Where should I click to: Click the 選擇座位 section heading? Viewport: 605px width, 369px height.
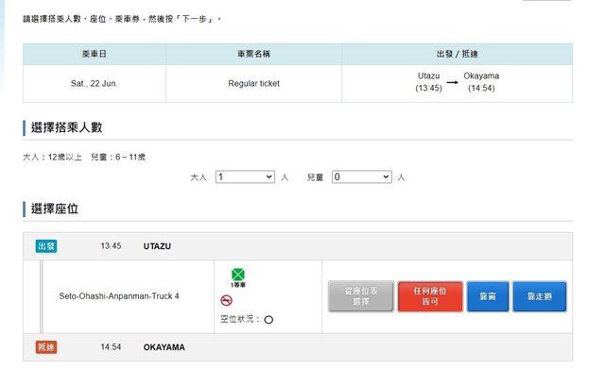(x=55, y=209)
